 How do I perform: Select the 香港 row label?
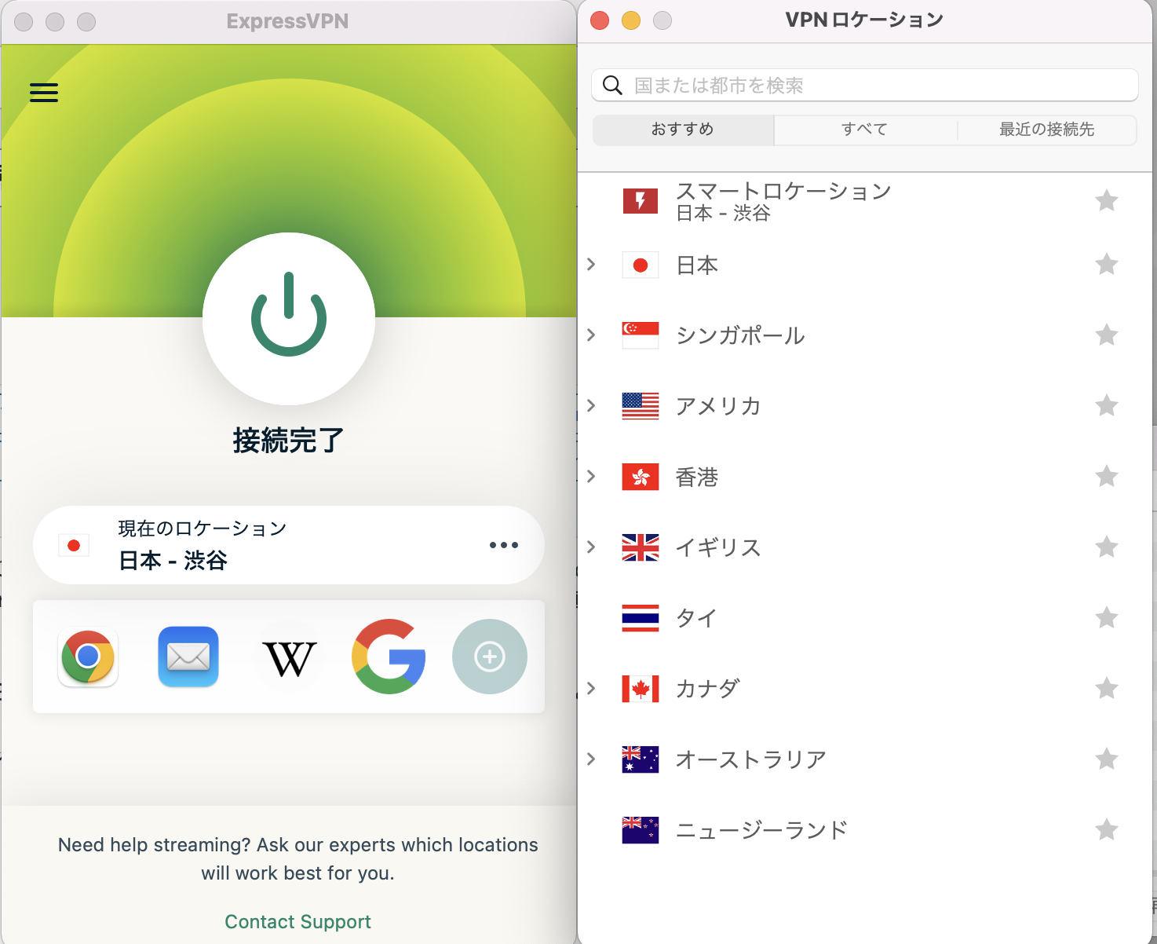(697, 477)
